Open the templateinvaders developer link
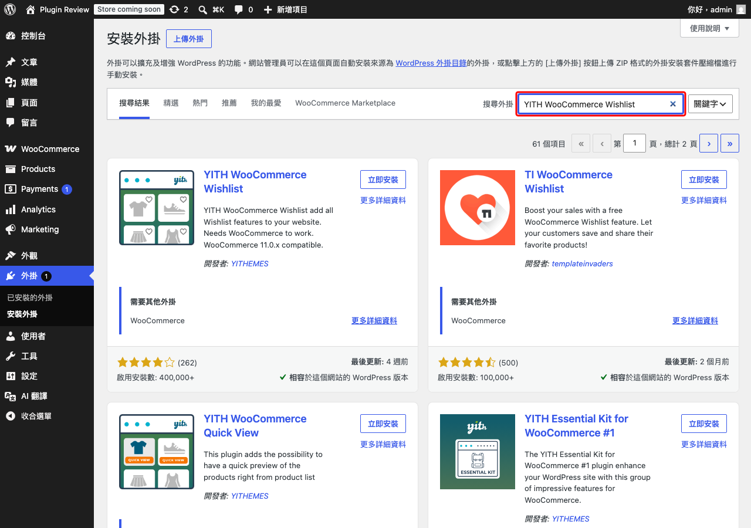Screen dimensions: 751x528 pyautogui.click(x=583, y=264)
